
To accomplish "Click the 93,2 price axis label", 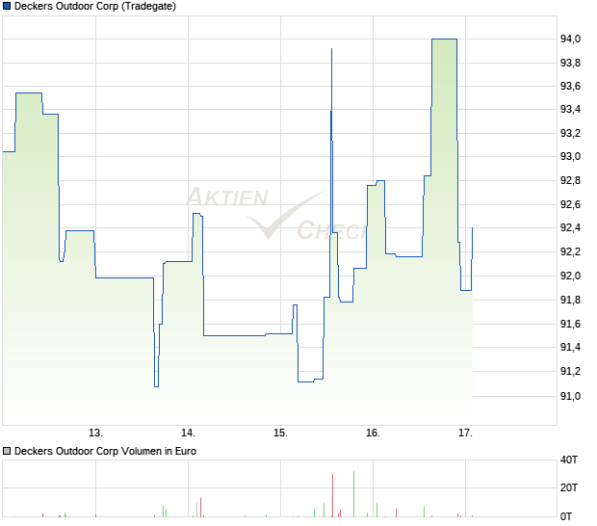I will click(x=570, y=133).
